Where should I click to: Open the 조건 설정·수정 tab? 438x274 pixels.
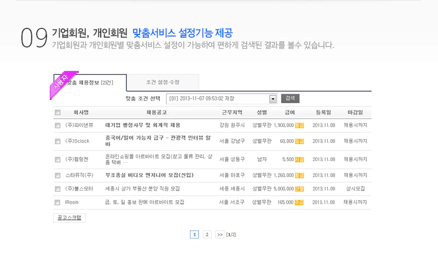click(x=163, y=82)
